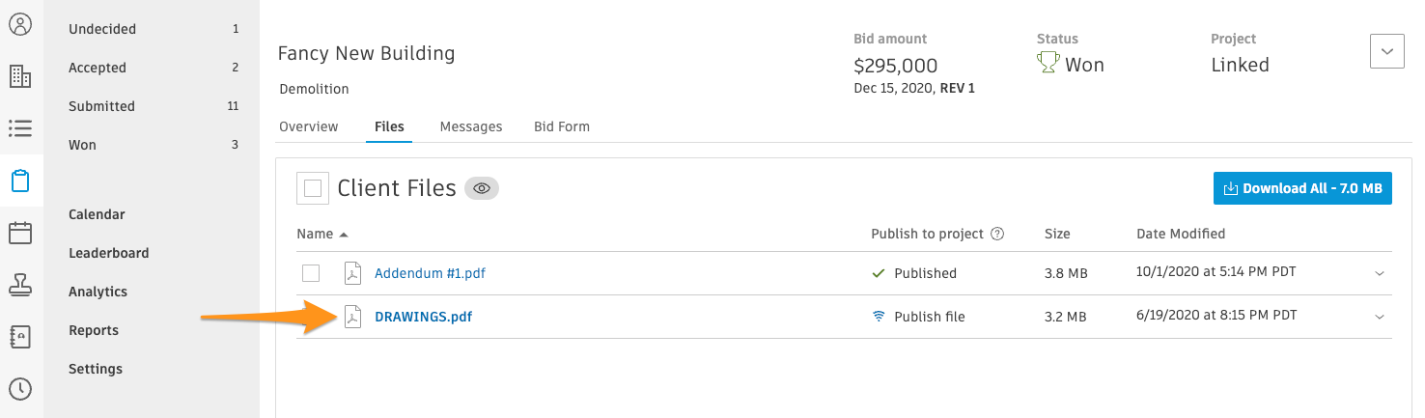
Task: Click the buildings icon in the sidebar
Action: [20, 76]
